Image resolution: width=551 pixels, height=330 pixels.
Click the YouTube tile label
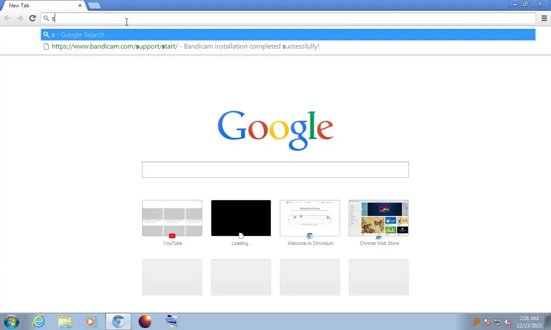pos(173,243)
